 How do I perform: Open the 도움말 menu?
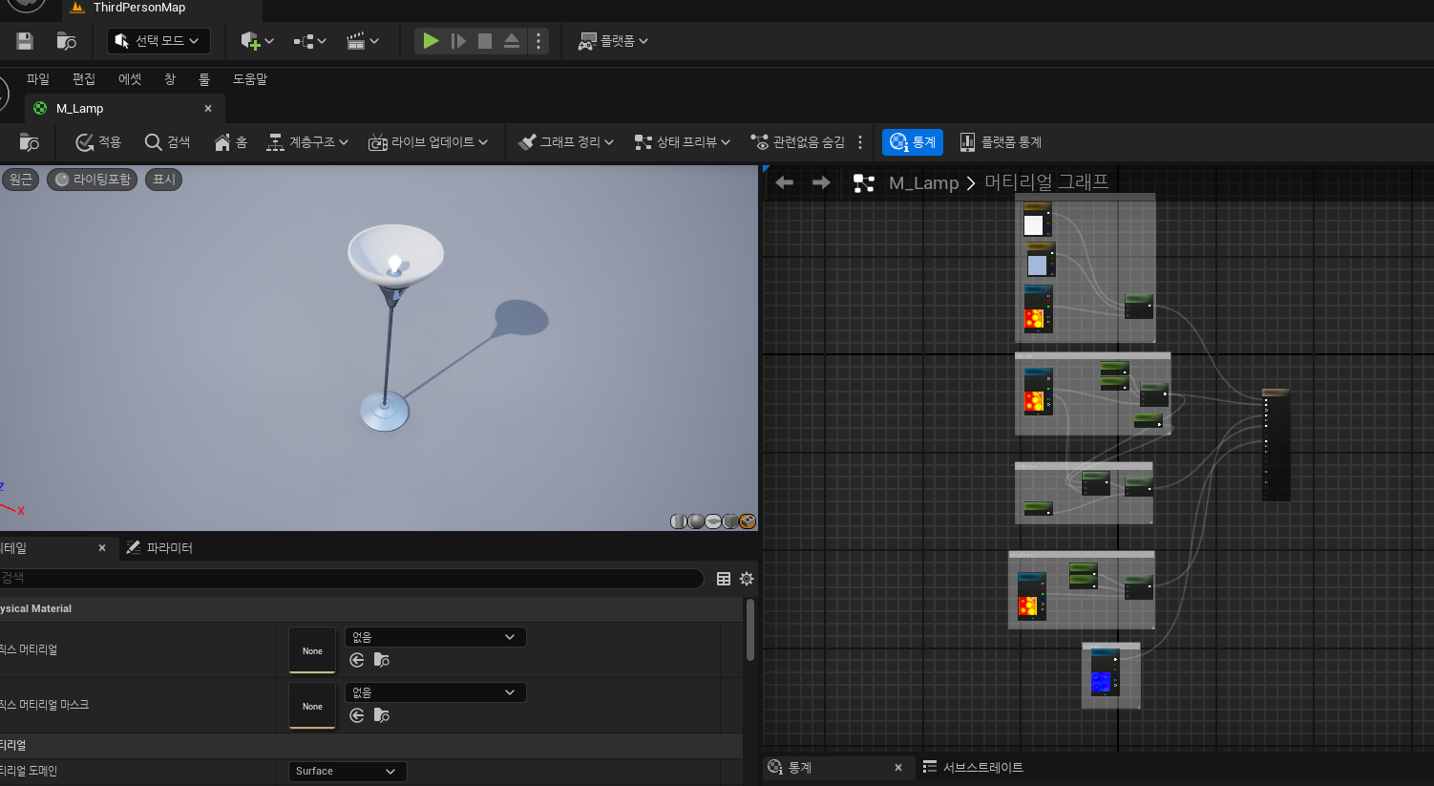coord(250,79)
